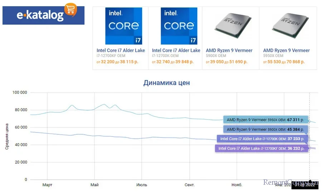Select the i7-12700K OEM 37 233 tooltip
Image resolution: width=322 pixels, height=194 pixels.
262,139
